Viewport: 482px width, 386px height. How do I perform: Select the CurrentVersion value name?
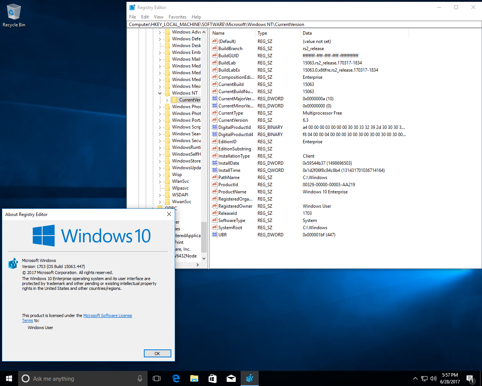[233, 120]
